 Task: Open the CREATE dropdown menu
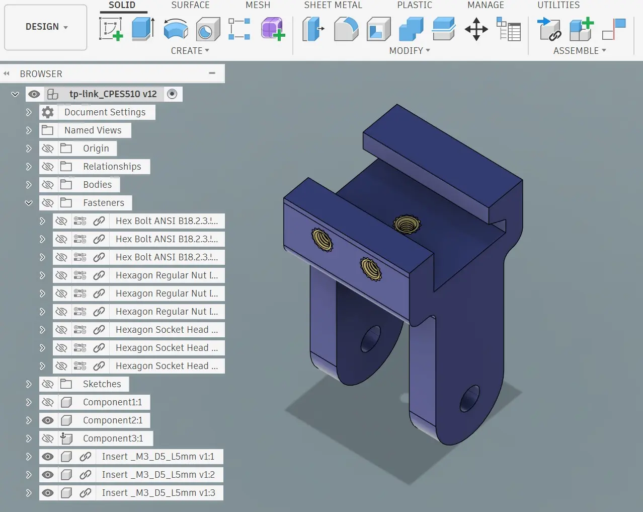(x=190, y=51)
